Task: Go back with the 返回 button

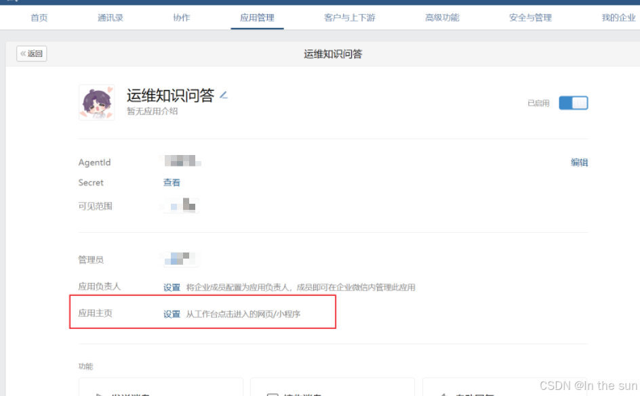Action: (x=32, y=53)
